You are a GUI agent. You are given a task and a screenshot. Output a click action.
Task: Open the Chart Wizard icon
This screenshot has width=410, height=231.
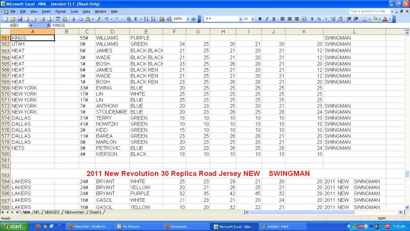coord(162,19)
